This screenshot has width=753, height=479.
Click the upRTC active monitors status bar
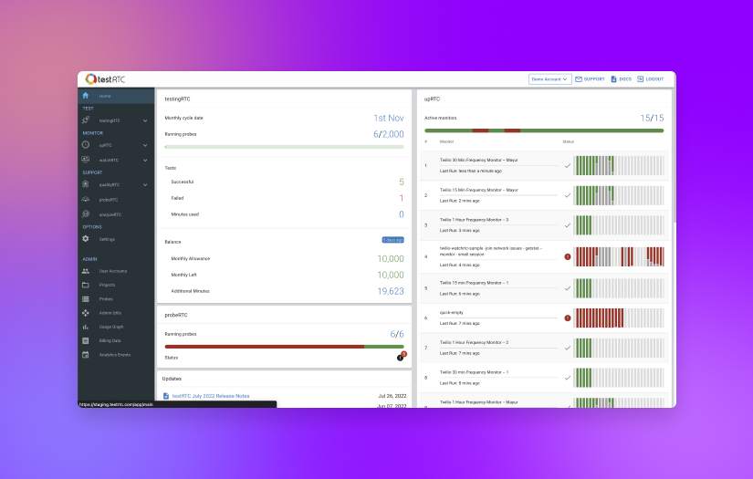pos(544,130)
